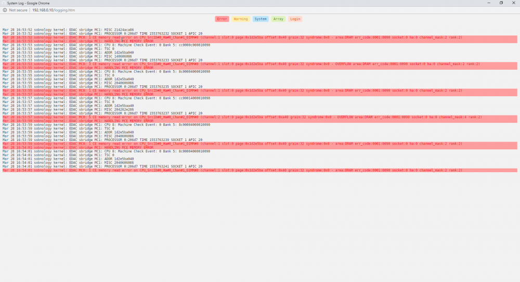This screenshot has width=520, height=282.
Task: Select Machine Check Event line ending cc0000c000010090
Action: point(106,45)
